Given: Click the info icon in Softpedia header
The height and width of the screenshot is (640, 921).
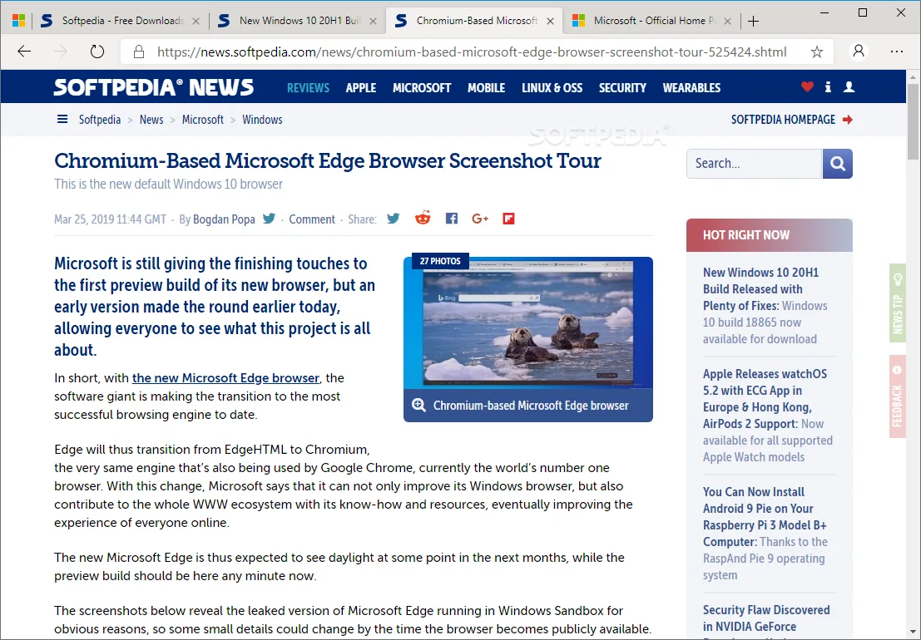Looking at the screenshot, I should 828,86.
